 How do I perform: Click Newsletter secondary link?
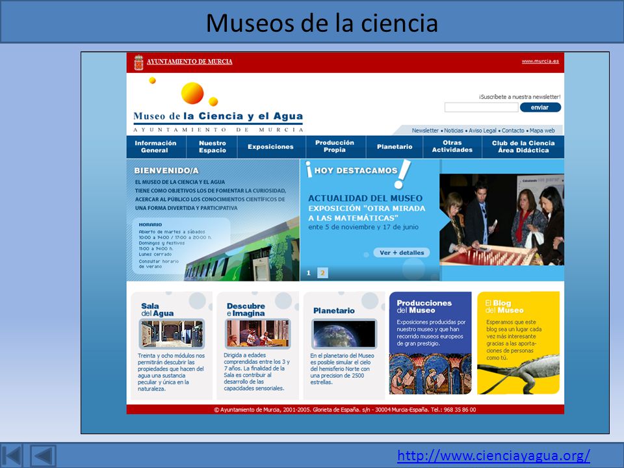[x=425, y=131]
